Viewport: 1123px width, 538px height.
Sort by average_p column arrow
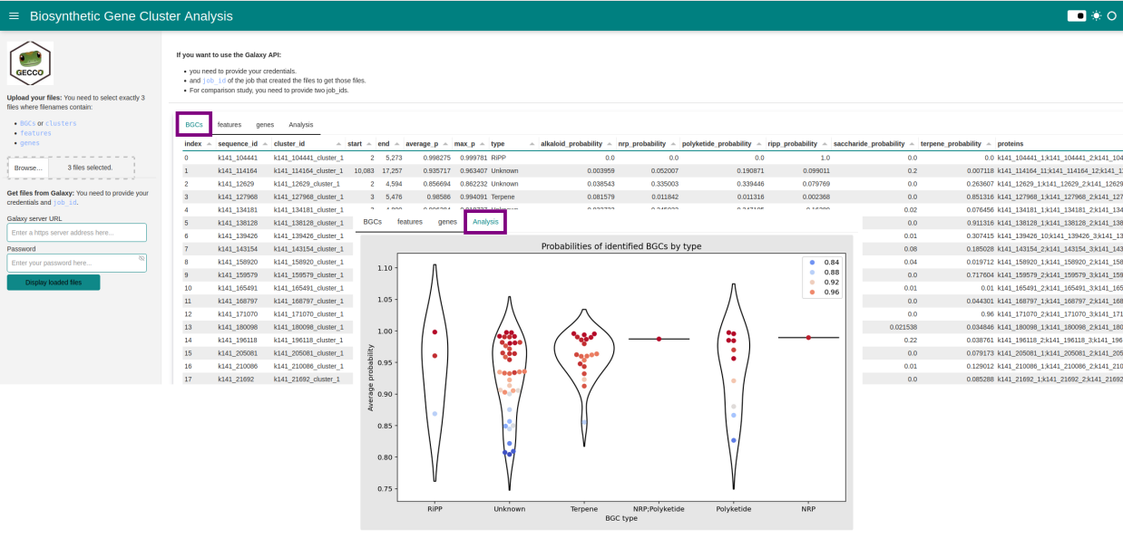(x=445, y=144)
